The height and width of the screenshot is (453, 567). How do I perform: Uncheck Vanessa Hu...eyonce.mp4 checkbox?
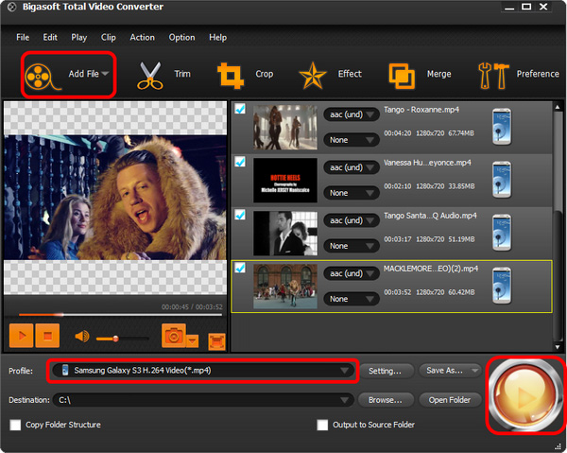click(x=240, y=162)
